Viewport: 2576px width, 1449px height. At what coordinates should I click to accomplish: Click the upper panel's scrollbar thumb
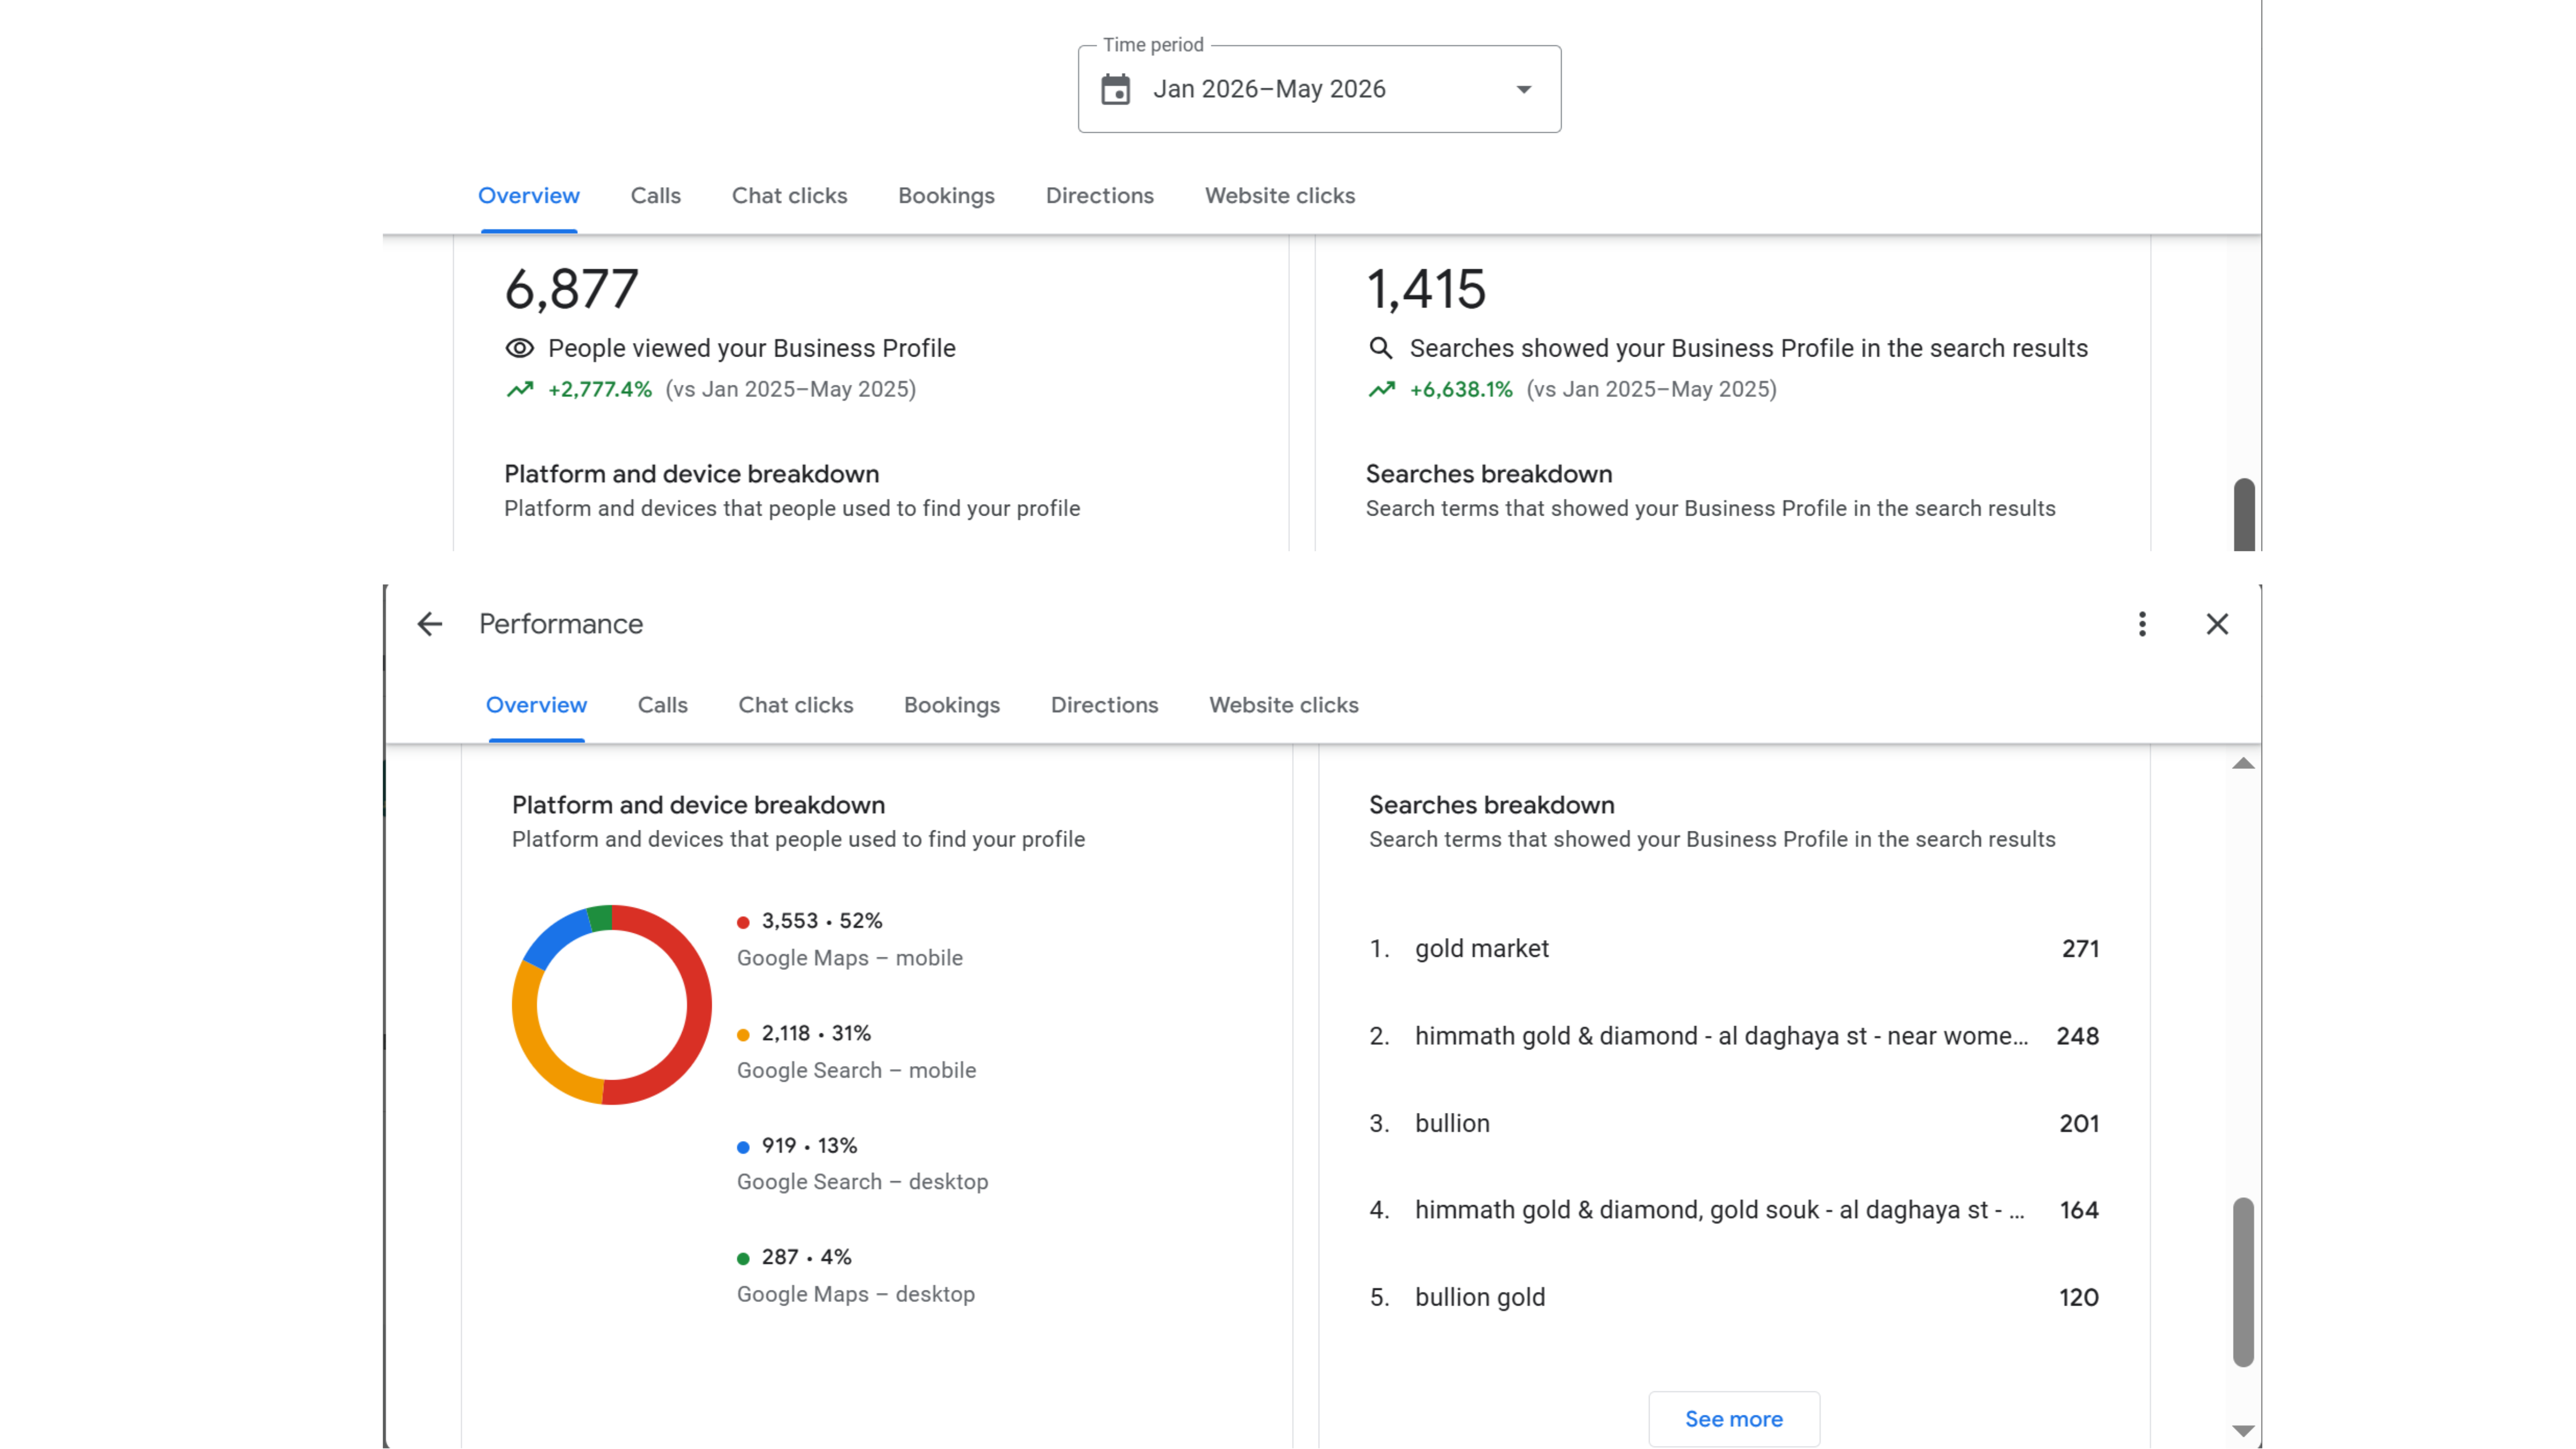click(2244, 514)
